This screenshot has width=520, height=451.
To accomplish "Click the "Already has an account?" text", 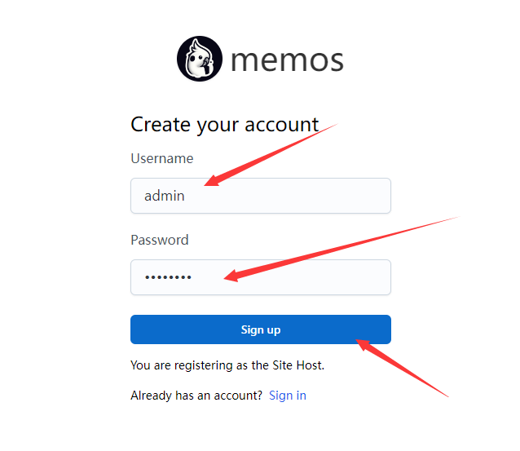I will pyautogui.click(x=196, y=396).
